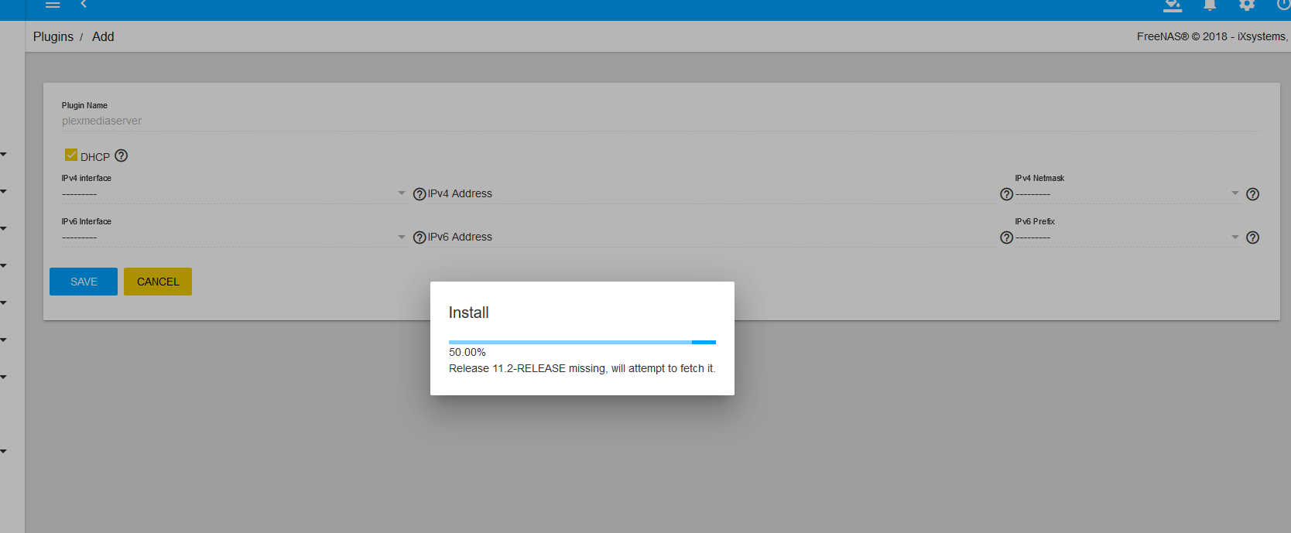Show help for IPv4 Netmask

coord(1252,194)
